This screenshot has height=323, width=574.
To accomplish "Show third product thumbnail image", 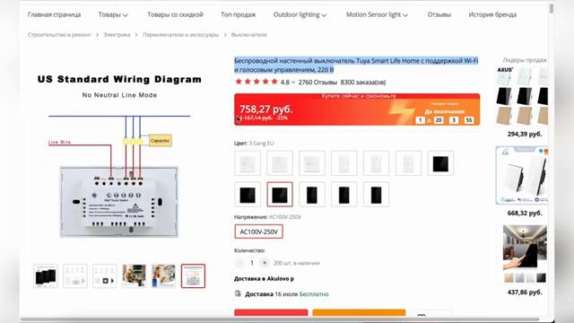I will click(105, 275).
